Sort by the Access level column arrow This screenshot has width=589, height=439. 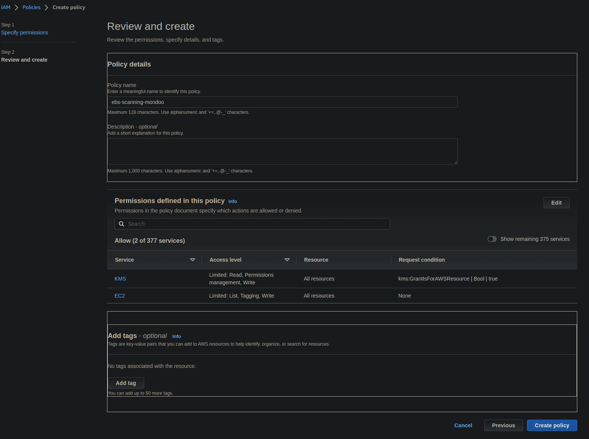tap(288, 260)
